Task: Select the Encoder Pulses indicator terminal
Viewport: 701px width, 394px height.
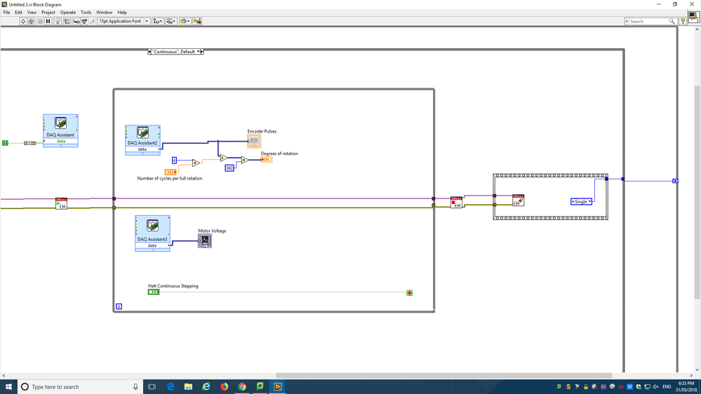Action: [x=254, y=141]
